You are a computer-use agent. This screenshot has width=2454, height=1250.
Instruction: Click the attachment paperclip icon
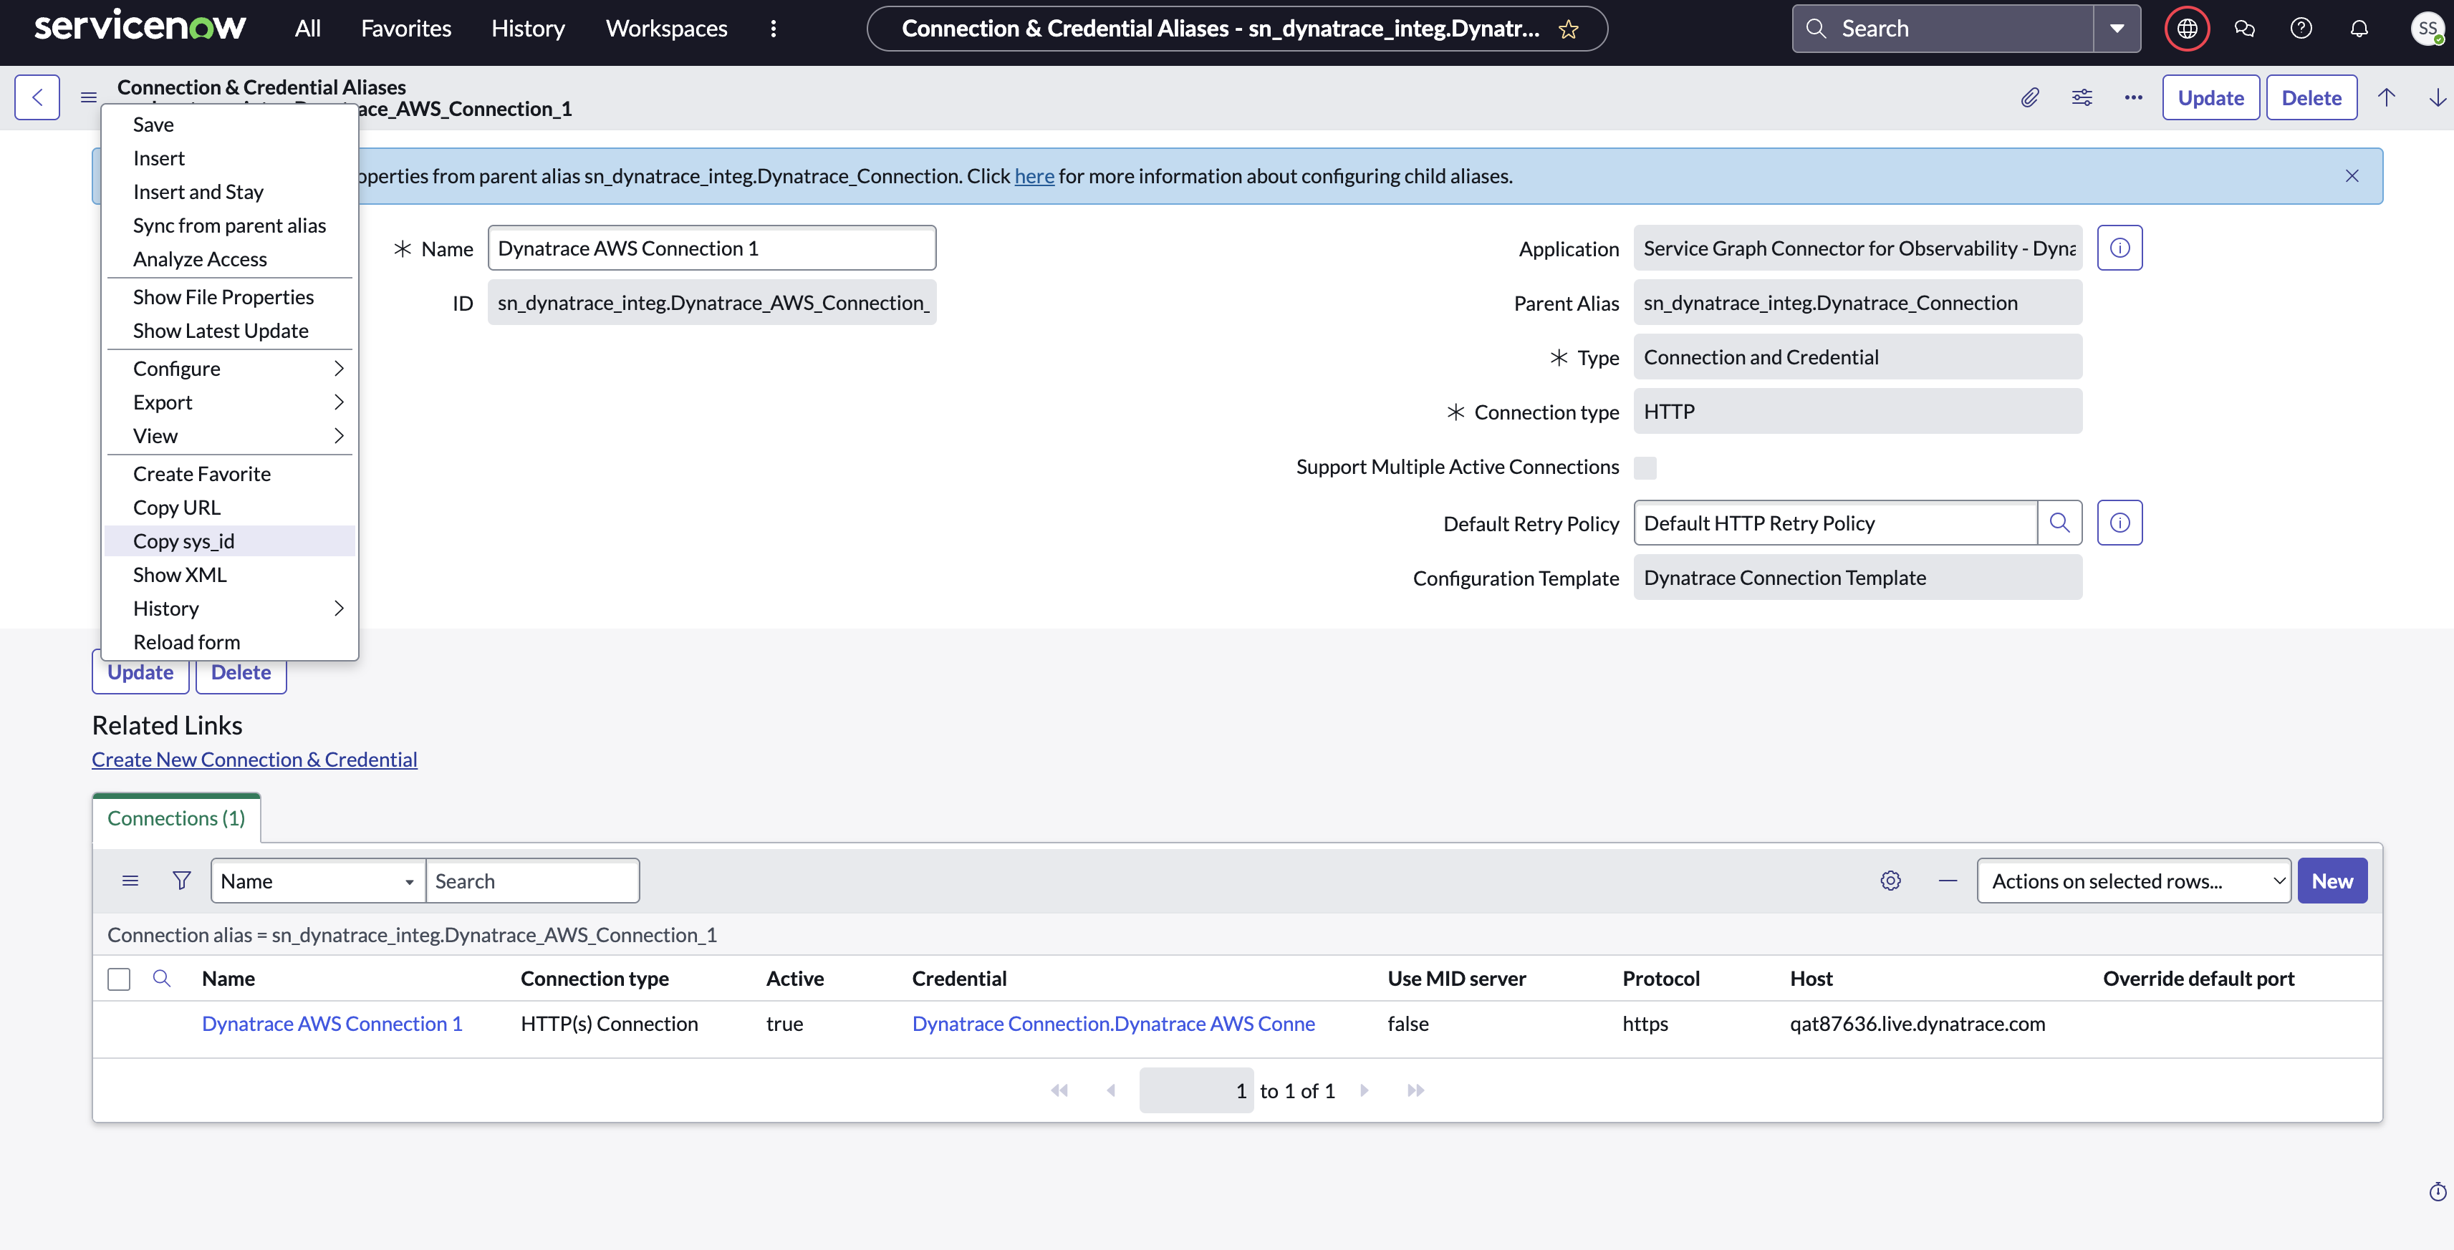click(2030, 97)
